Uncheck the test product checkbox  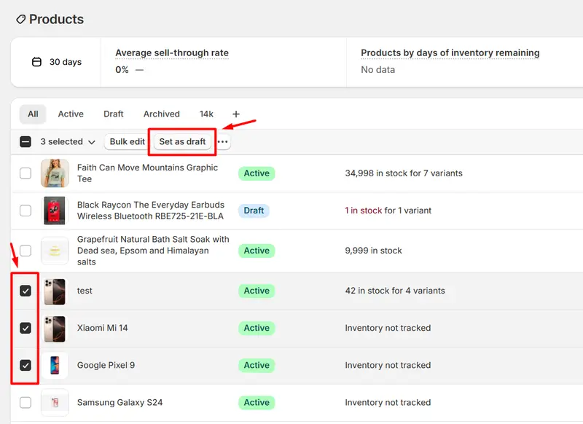click(25, 291)
